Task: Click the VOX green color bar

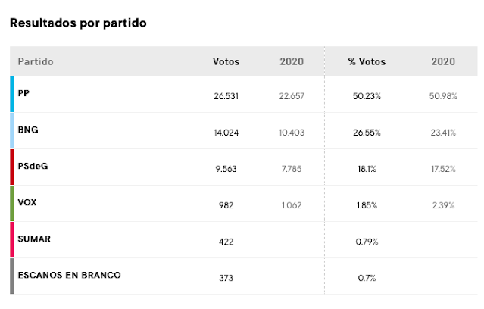Action: coord(12,204)
